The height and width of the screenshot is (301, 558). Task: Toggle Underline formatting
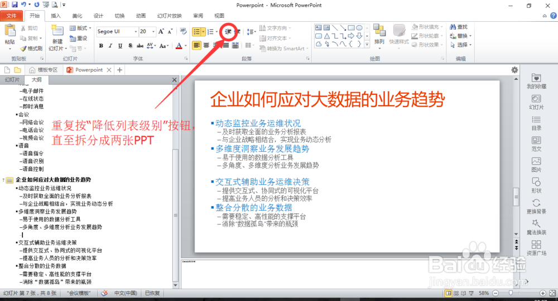click(121, 46)
